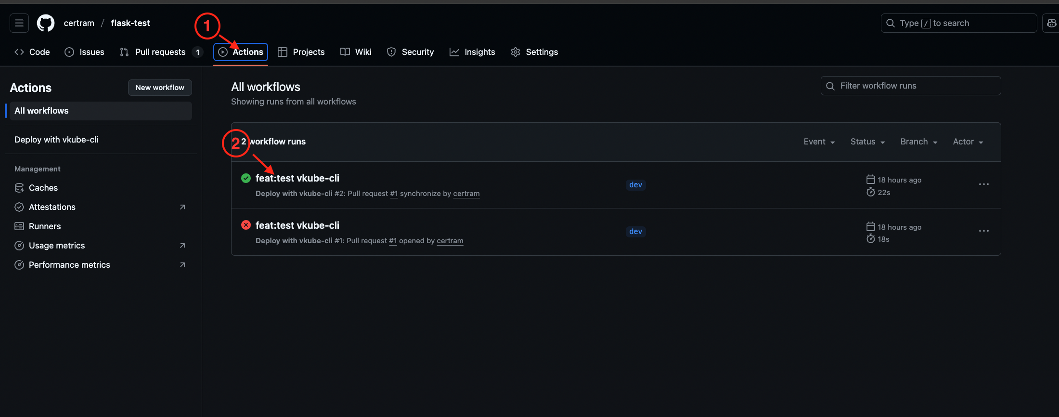Image resolution: width=1059 pixels, height=417 pixels.
Task: Open the Wiki tab
Action: pos(356,52)
